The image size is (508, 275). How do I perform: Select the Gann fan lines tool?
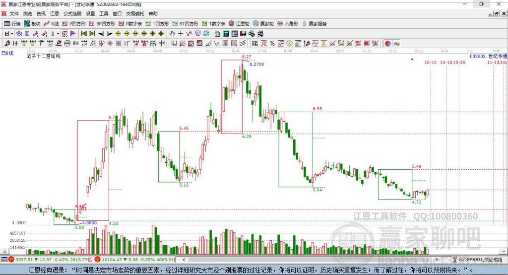point(183,44)
